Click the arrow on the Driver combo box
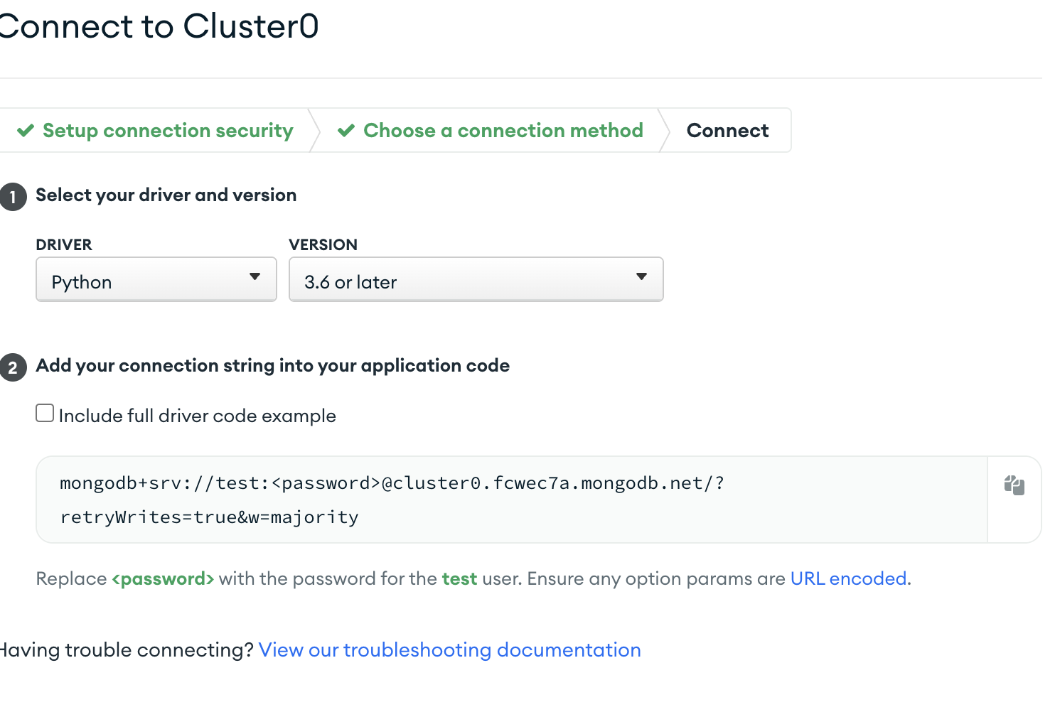1055x712 pixels. [255, 276]
